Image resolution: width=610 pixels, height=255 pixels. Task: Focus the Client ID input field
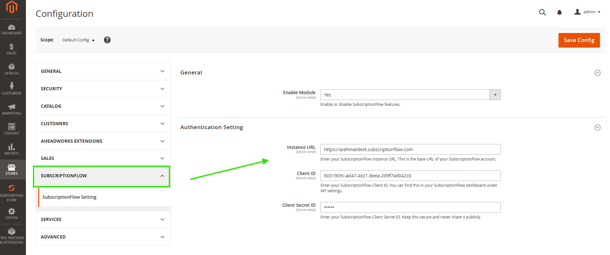(410, 176)
